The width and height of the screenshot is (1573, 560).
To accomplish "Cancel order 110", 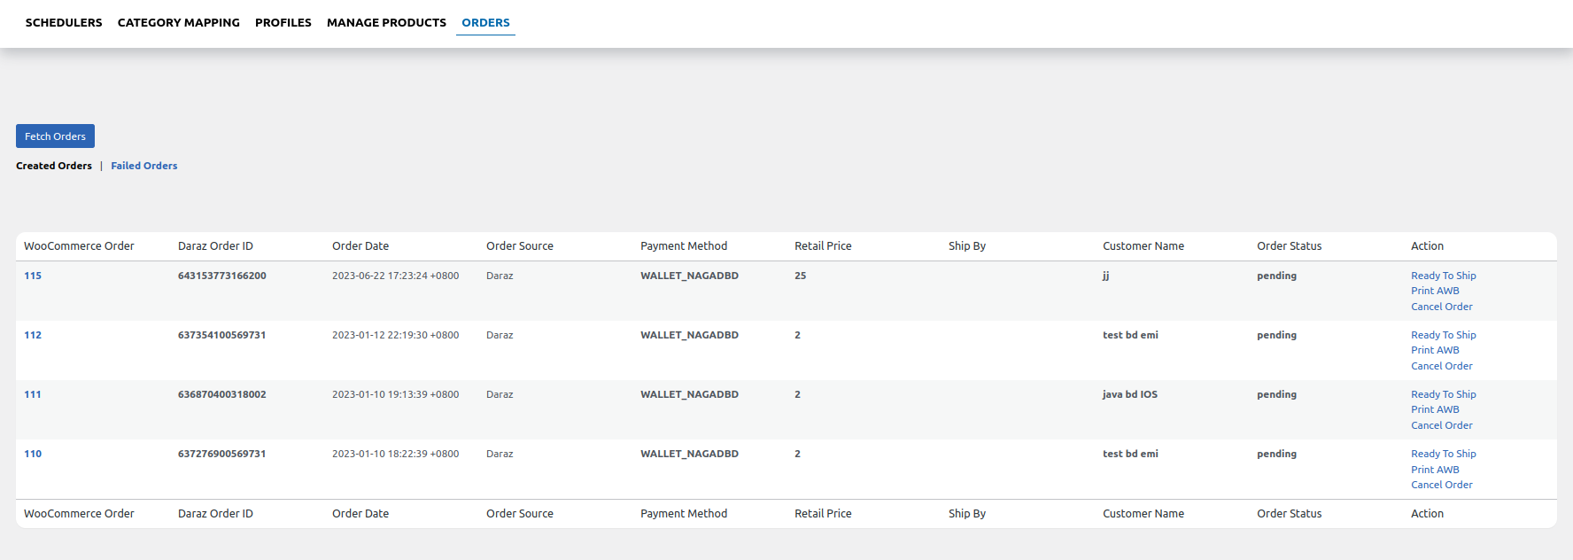I will [x=1441, y=485].
